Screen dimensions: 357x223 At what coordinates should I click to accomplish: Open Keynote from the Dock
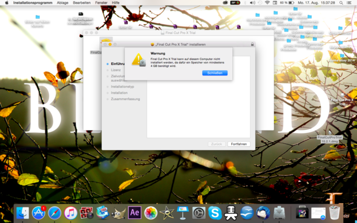[x=183, y=213]
